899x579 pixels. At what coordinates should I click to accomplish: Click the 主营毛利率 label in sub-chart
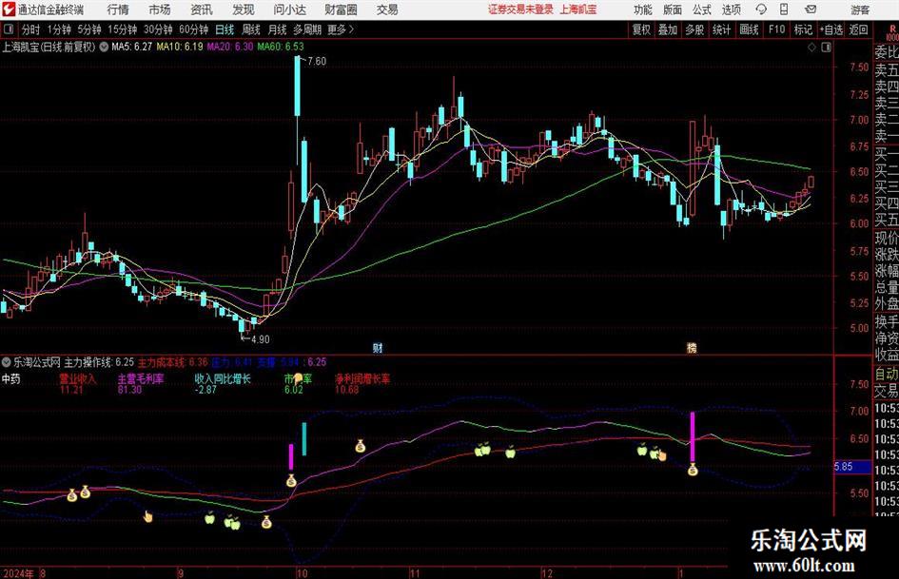pos(141,379)
